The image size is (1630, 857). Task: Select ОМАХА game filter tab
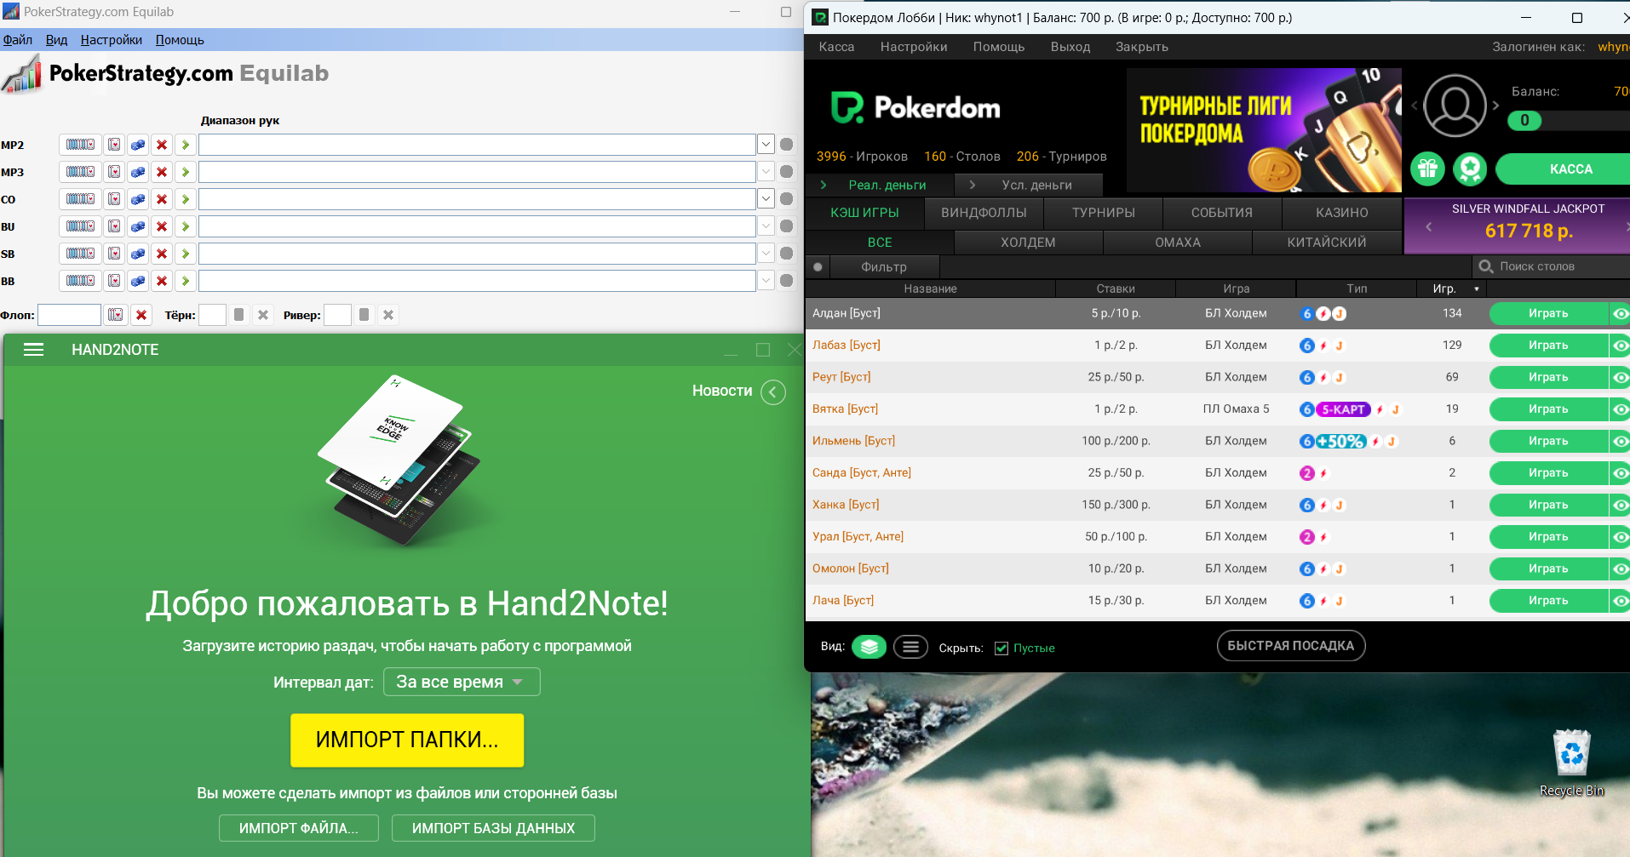tap(1178, 243)
